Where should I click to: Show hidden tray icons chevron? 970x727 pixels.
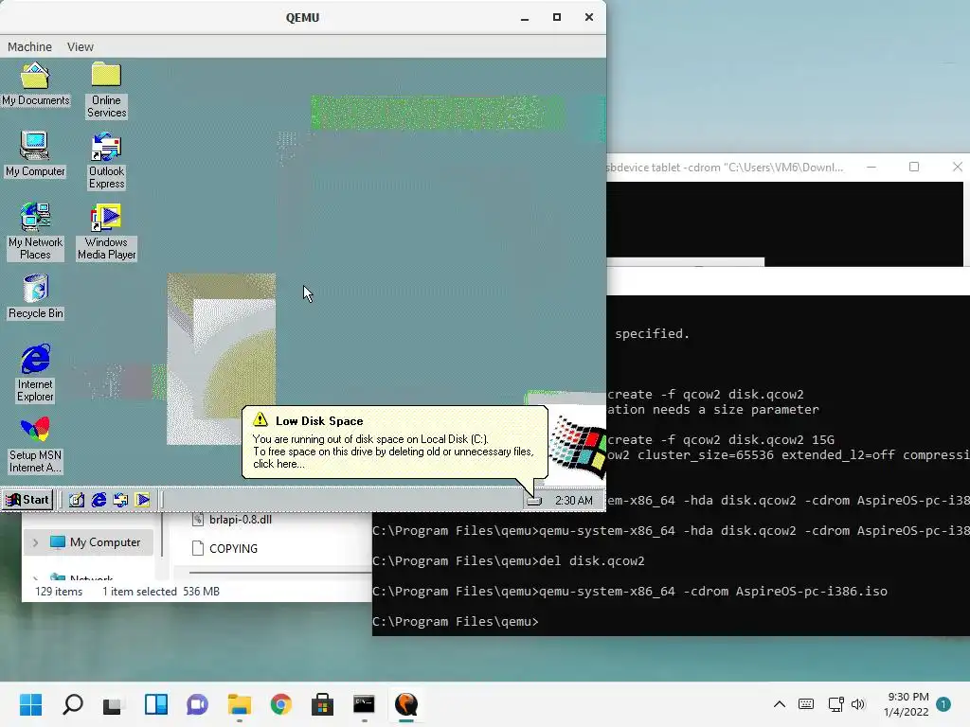pyautogui.click(x=780, y=704)
